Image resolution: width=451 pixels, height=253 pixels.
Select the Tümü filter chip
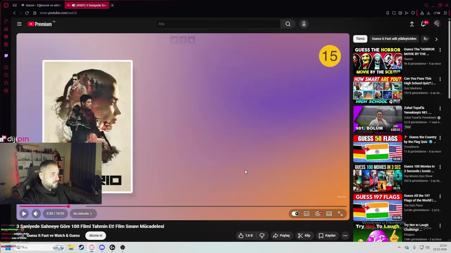360,39
